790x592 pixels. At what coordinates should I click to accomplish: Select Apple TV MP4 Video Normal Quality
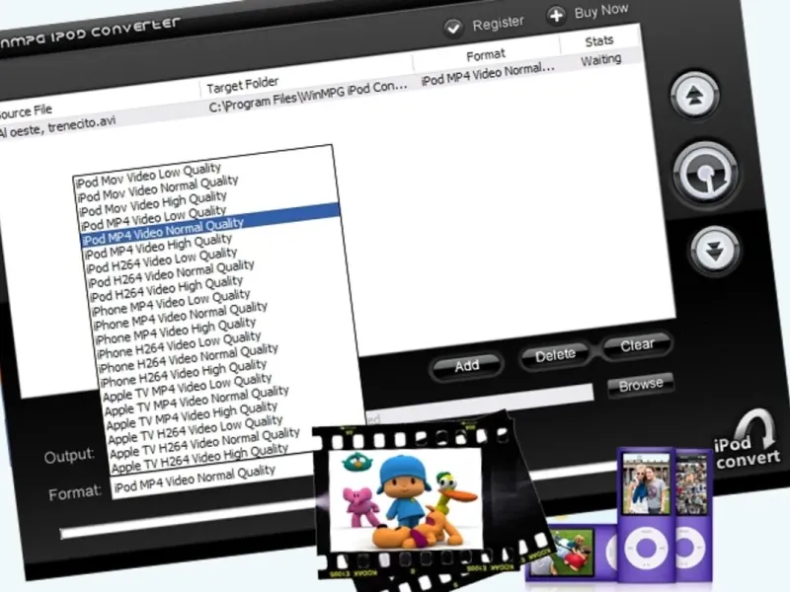click(x=197, y=401)
